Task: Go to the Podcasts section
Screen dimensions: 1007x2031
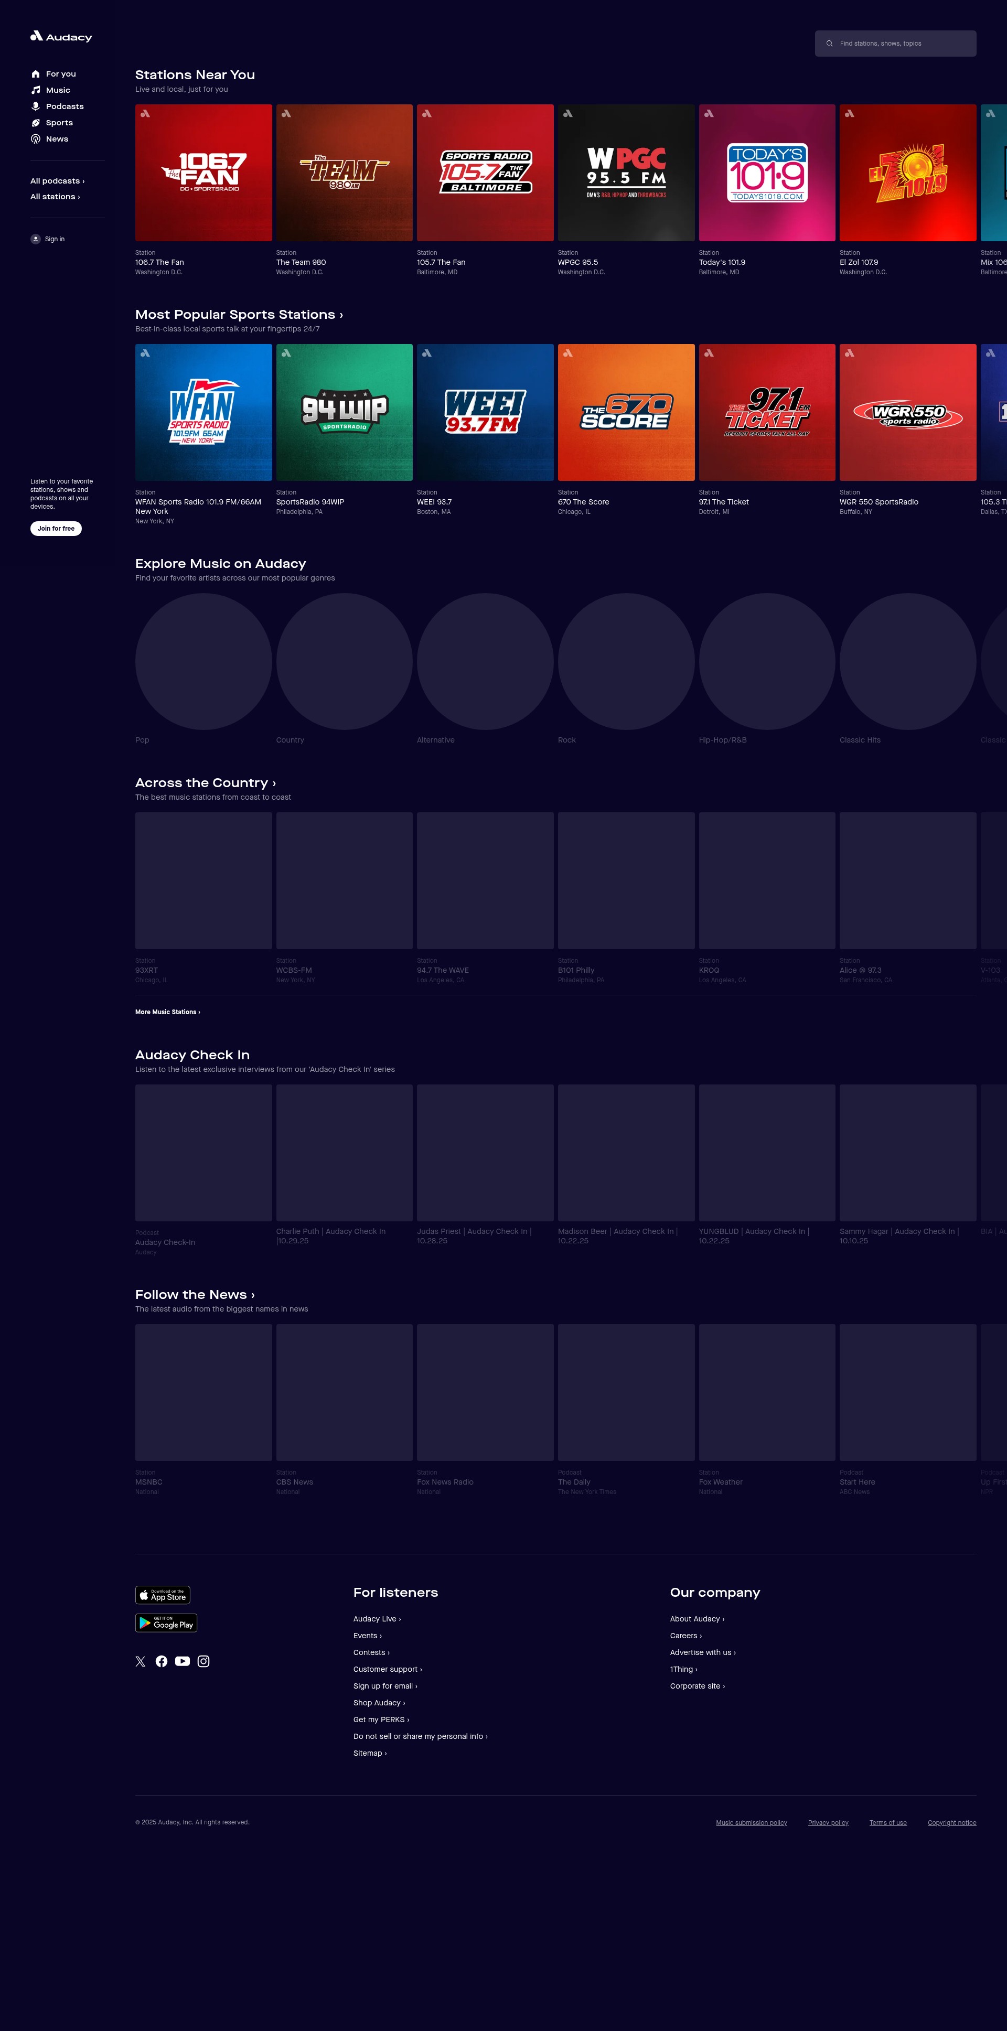Action: coord(65,106)
